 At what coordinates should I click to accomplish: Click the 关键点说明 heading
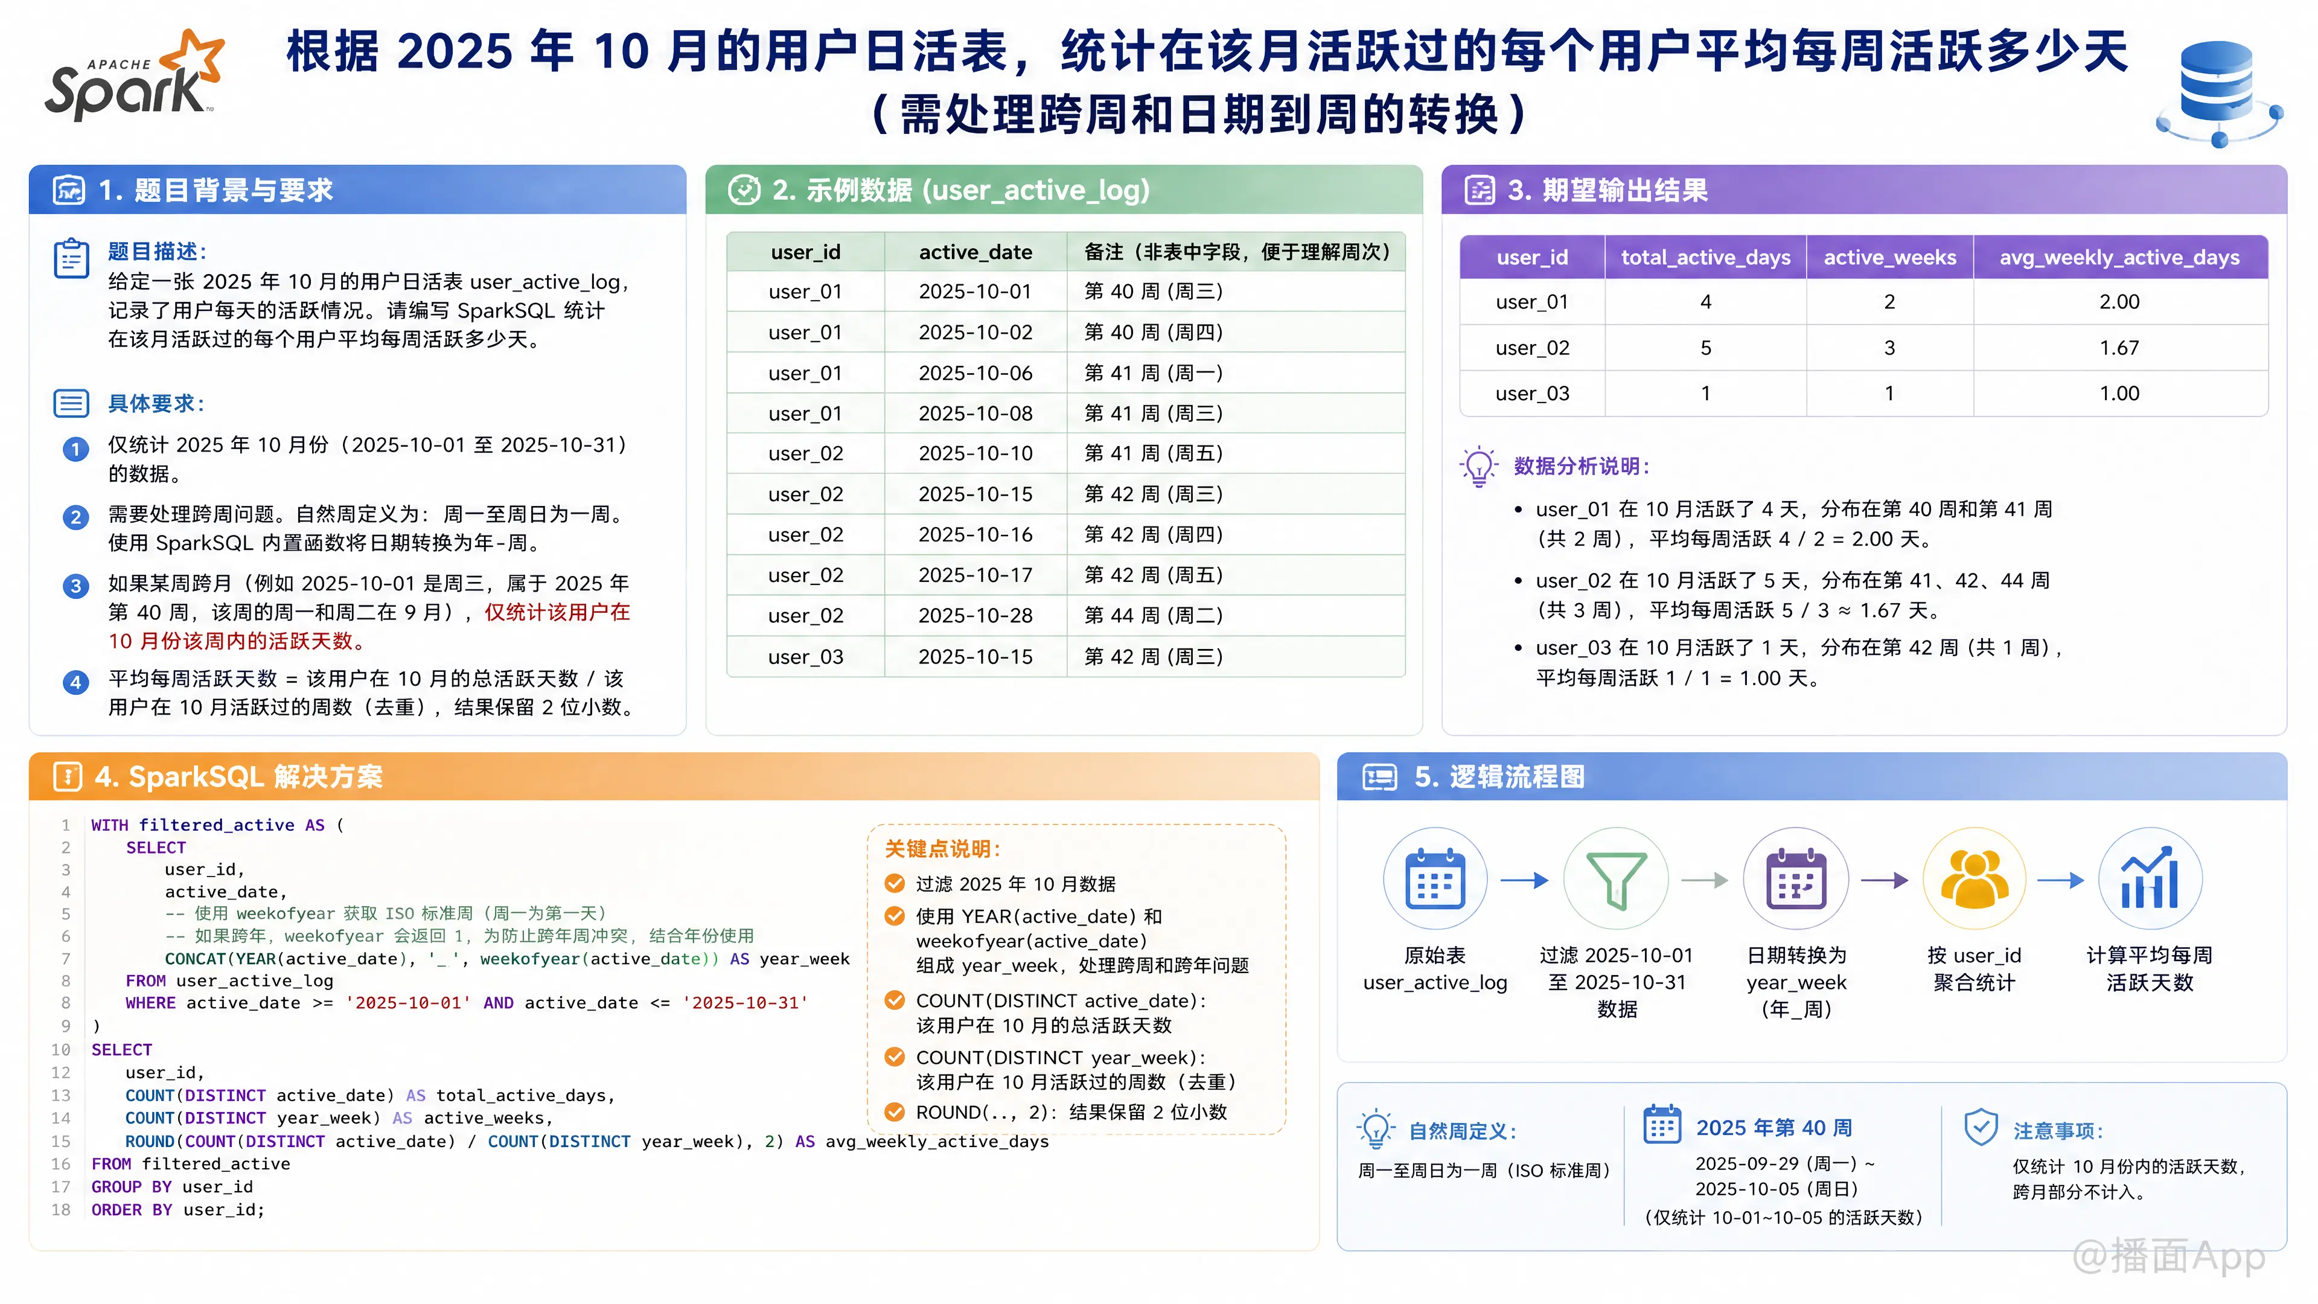[942, 849]
